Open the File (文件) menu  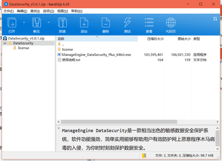tap(9, 11)
